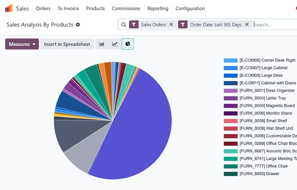The image size is (297, 190).
Task: Remove the Sales Orders filter
Action: point(171,25)
